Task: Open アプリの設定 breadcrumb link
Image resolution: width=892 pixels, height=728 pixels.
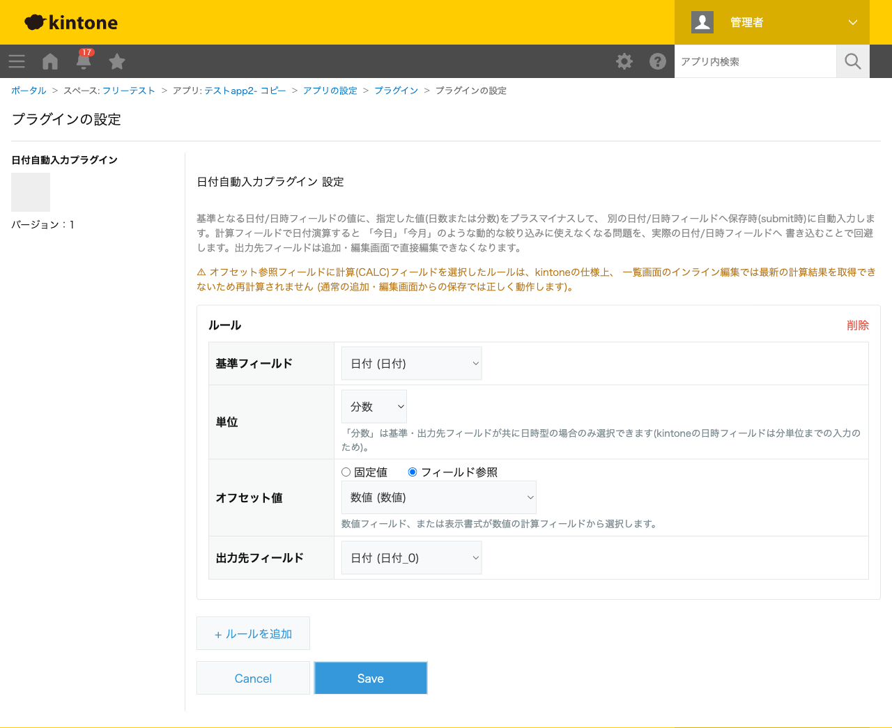Action: pyautogui.click(x=330, y=91)
